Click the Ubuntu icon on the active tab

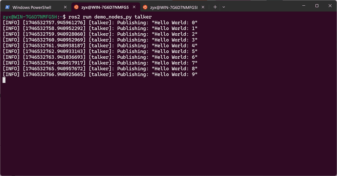click(x=76, y=7)
